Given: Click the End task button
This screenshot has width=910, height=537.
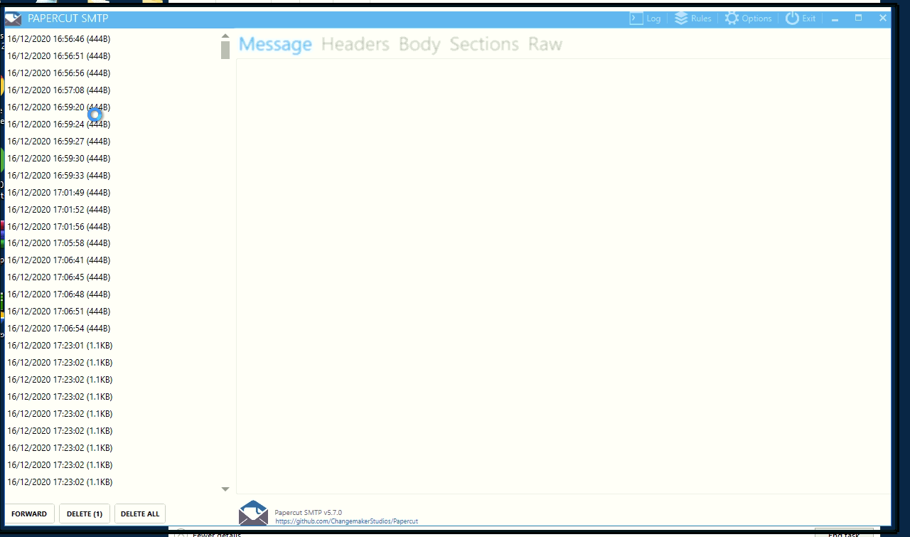Looking at the screenshot, I should [845, 534].
